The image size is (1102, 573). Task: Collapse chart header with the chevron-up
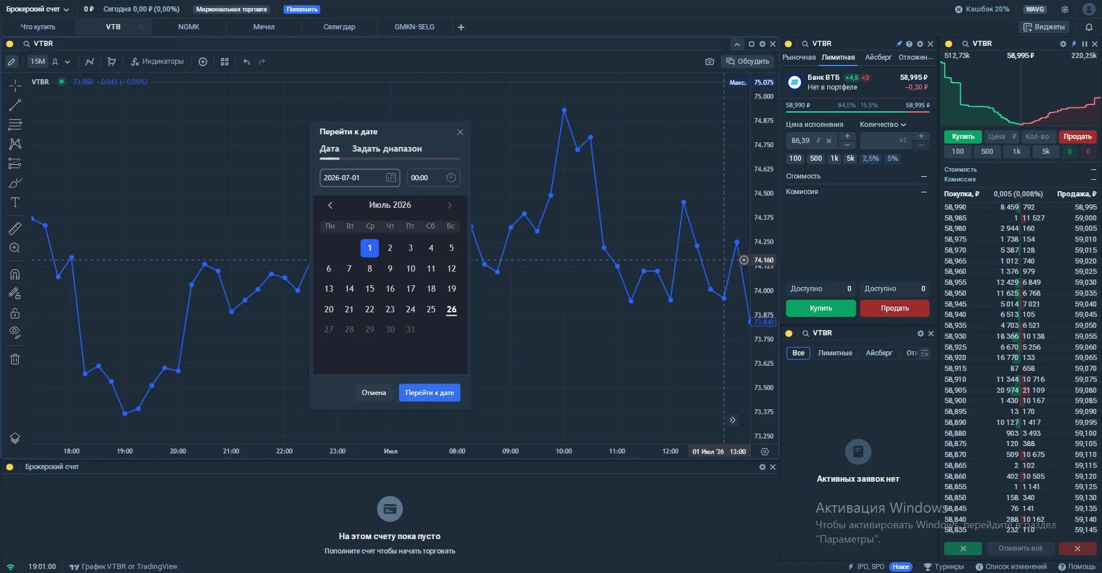(x=737, y=44)
